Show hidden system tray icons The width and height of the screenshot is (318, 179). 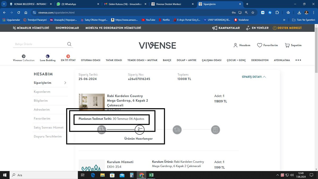277,175
